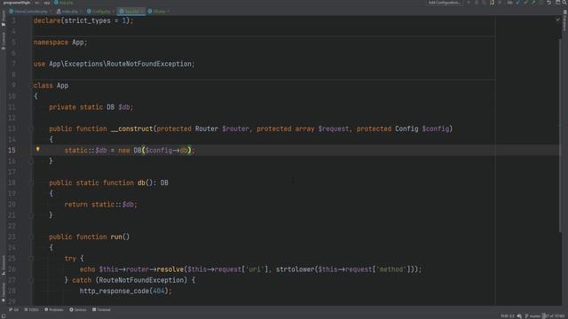Open the Add Configuration dropdown
568x319 pixels.
pos(445,3)
